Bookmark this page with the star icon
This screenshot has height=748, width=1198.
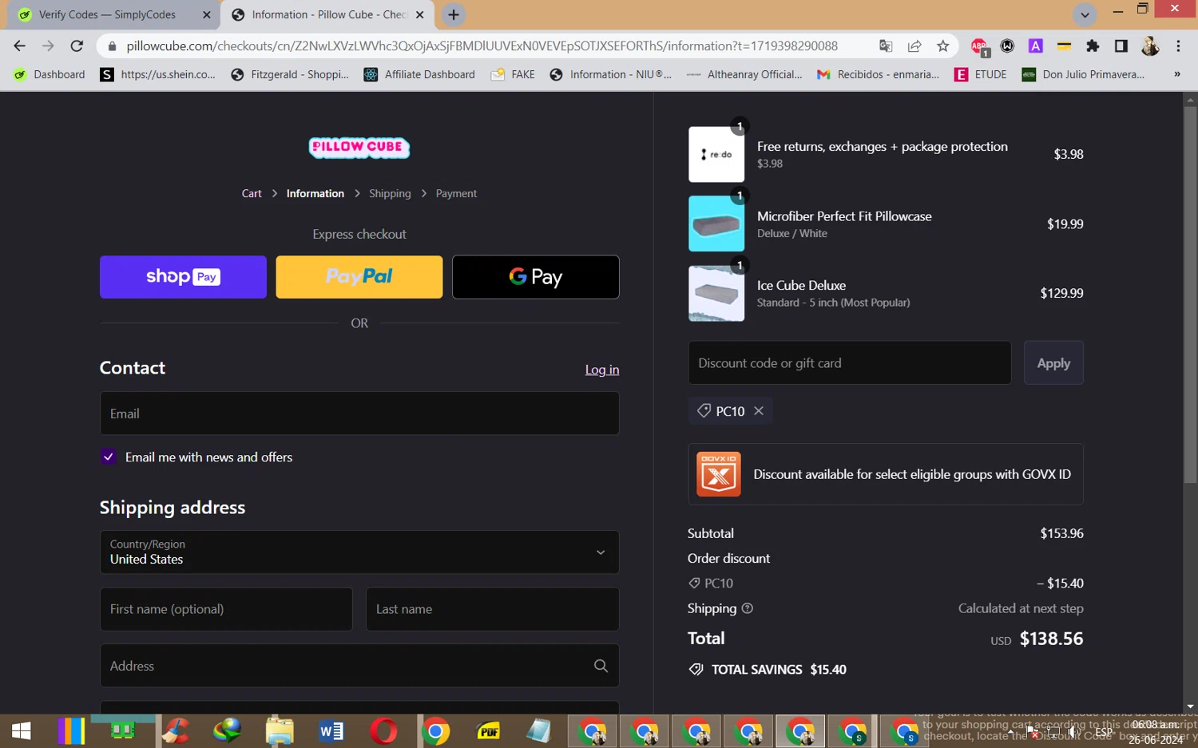(x=943, y=46)
